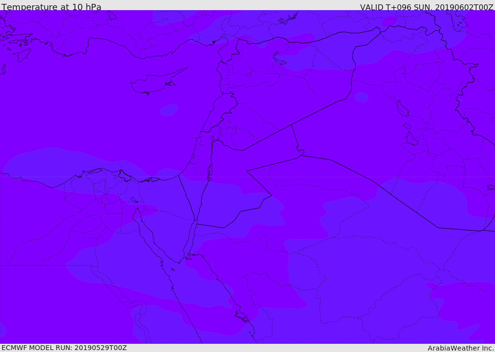The image size is (495, 352).
Task: Click the 'ECMWF MODEL RUN: 20190529T00Z' label
Action: (64, 348)
